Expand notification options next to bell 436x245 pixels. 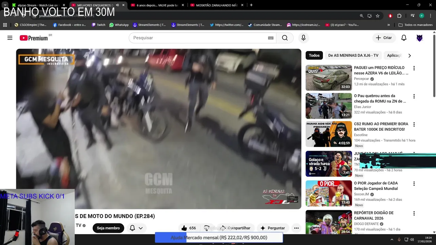click(x=140, y=228)
